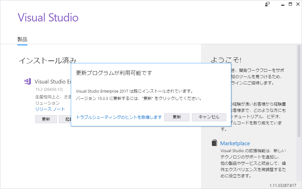302x189 pixels.
Task: Select the 製品 tab
Action: point(22,40)
